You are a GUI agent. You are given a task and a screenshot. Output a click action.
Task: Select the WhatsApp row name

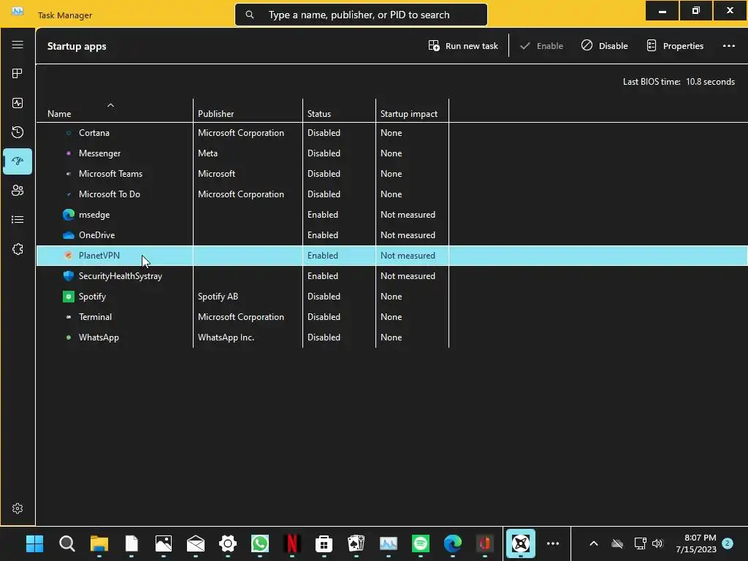[x=99, y=337]
